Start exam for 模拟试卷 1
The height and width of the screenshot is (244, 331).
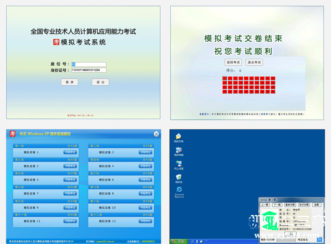(70, 152)
